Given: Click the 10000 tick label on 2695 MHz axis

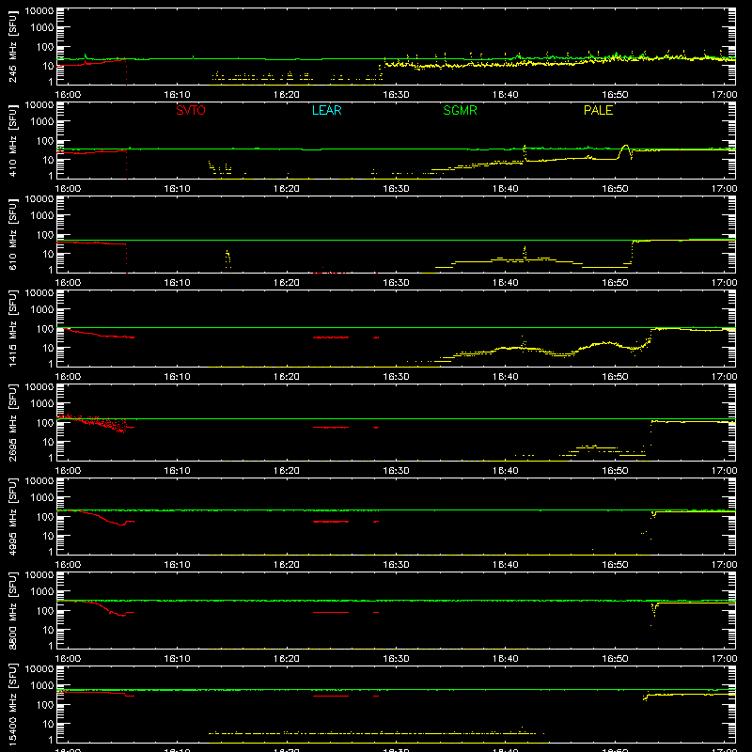Looking at the screenshot, I should (39, 387).
